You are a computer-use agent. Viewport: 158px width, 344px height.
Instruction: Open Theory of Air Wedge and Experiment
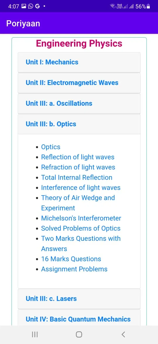point(78,203)
